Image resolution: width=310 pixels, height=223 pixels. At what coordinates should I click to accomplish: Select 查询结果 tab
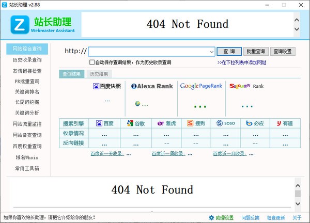(72, 74)
